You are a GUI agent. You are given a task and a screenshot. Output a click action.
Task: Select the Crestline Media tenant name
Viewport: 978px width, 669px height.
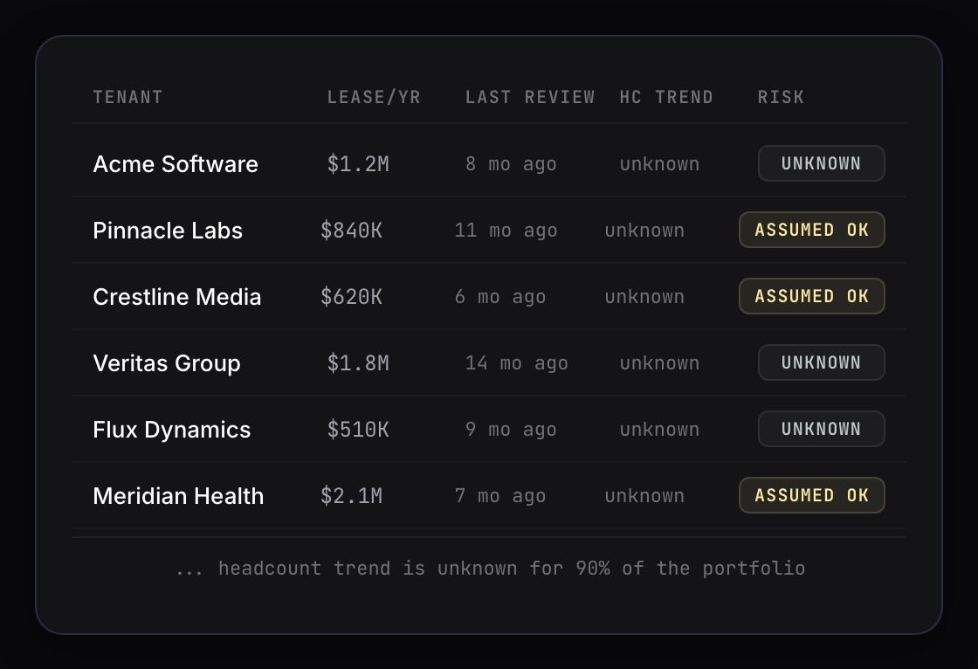(176, 297)
